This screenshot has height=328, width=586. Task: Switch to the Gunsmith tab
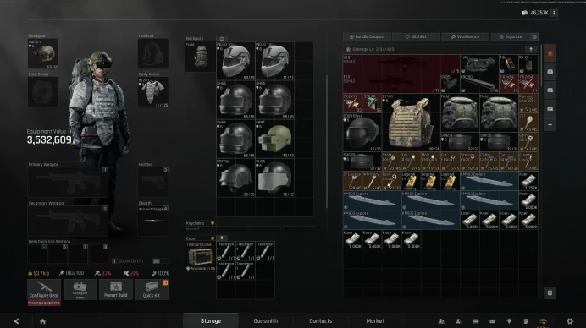tap(266, 321)
